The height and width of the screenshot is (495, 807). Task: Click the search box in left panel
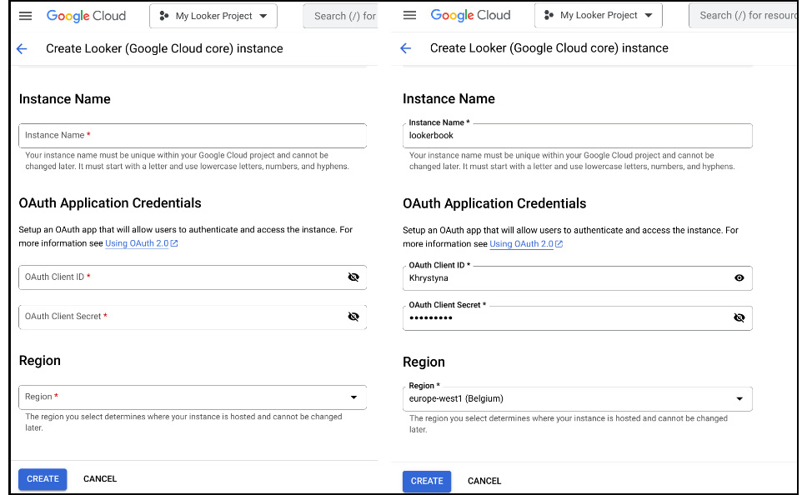pos(341,16)
